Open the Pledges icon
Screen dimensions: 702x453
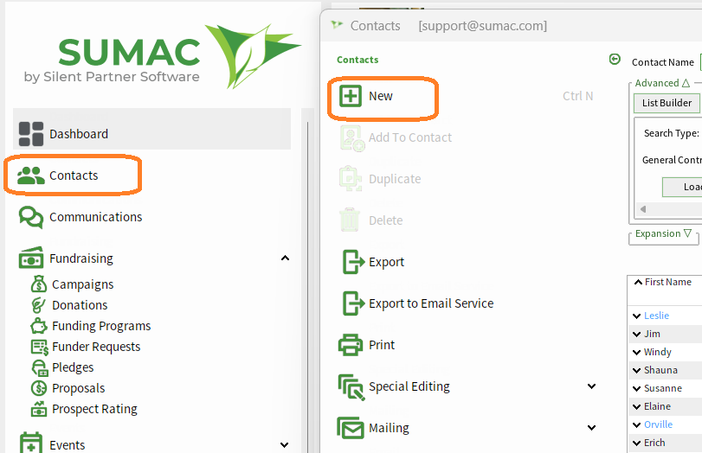(40, 367)
